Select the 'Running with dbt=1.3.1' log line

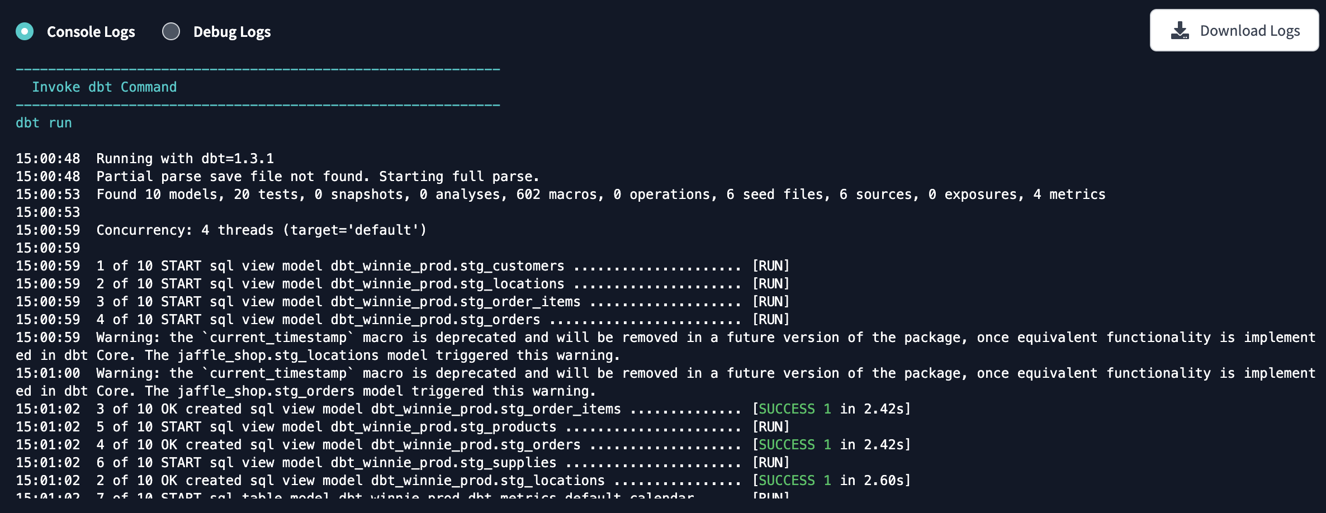coord(184,158)
